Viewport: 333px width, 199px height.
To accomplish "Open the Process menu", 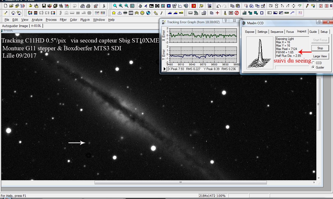I will [51, 20].
